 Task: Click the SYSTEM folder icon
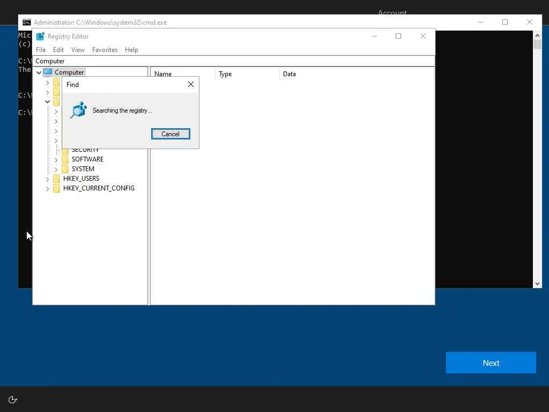65,169
